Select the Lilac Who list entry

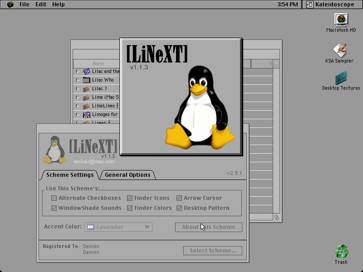(x=103, y=80)
